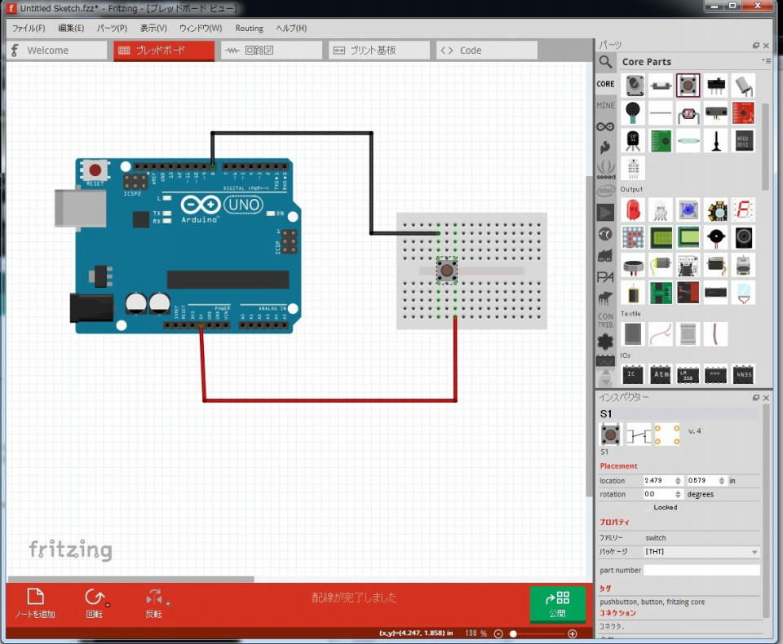Open the PA parts bin
Viewport: 783px width, 644px height.
coord(605,277)
